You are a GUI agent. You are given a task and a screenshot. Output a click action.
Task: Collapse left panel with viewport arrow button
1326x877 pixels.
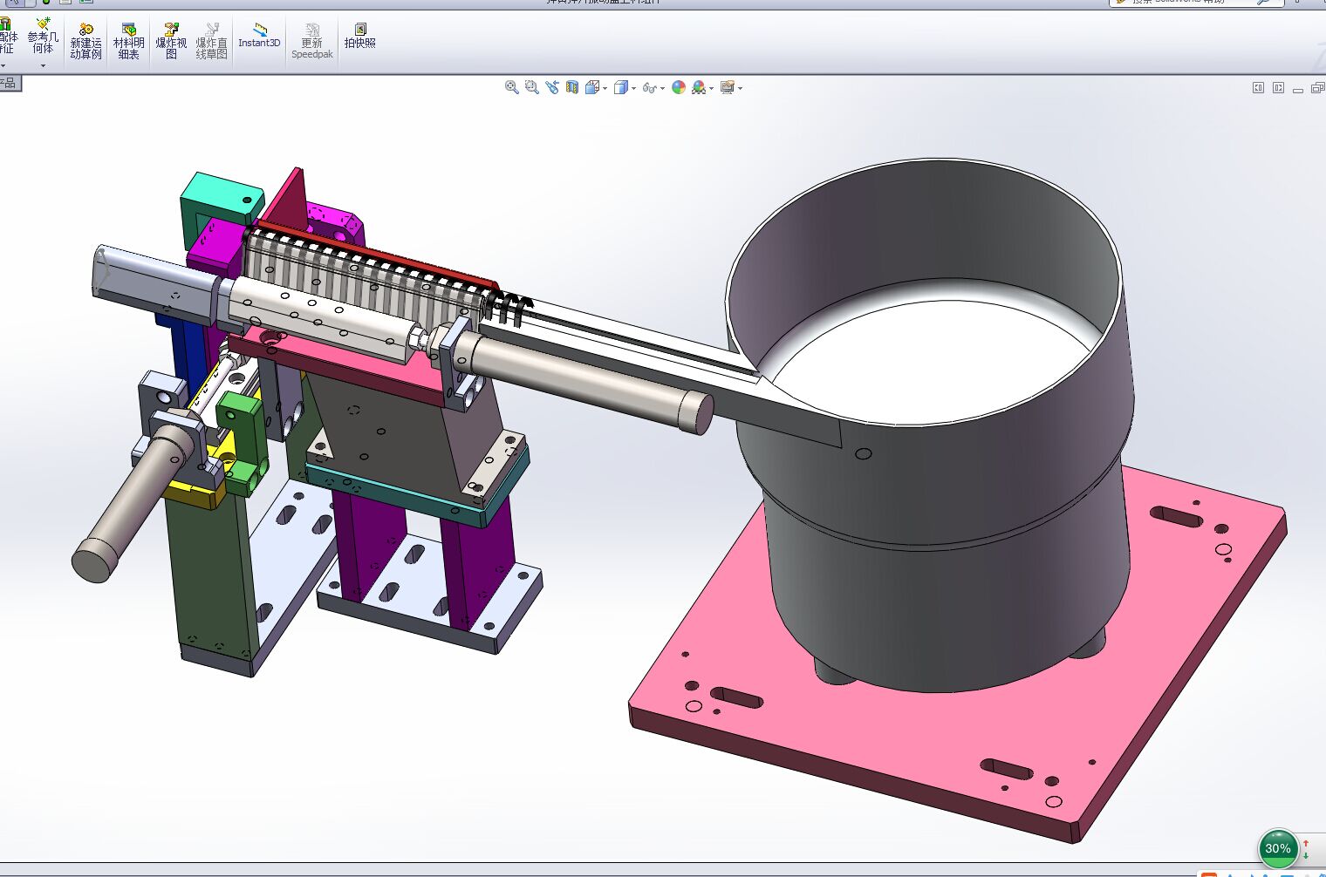pos(1258,88)
